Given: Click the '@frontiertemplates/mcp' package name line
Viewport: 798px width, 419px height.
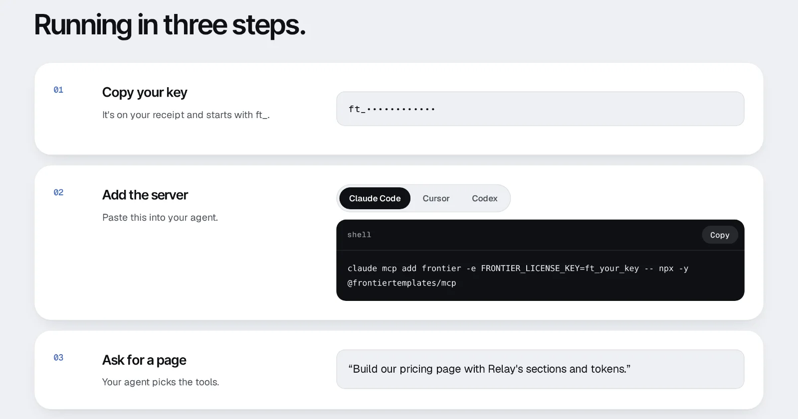Looking at the screenshot, I should (401, 283).
